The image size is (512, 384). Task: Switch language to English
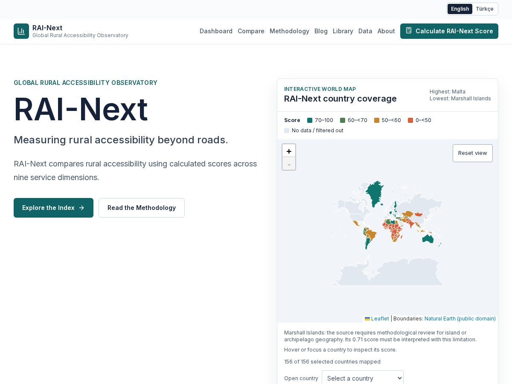tap(460, 9)
